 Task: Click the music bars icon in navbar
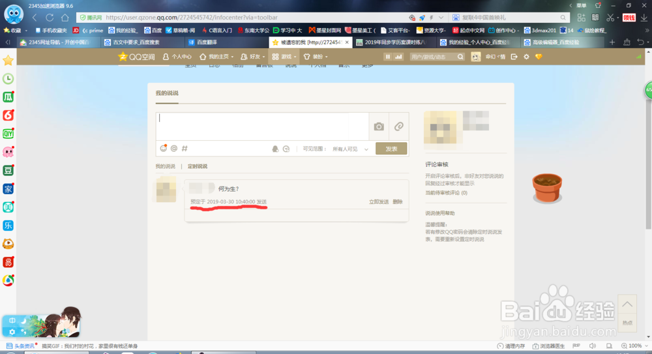(398, 57)
